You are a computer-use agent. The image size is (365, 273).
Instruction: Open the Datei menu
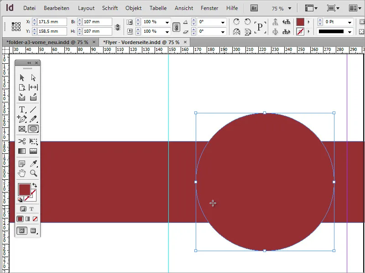click(x=29, y=8)
